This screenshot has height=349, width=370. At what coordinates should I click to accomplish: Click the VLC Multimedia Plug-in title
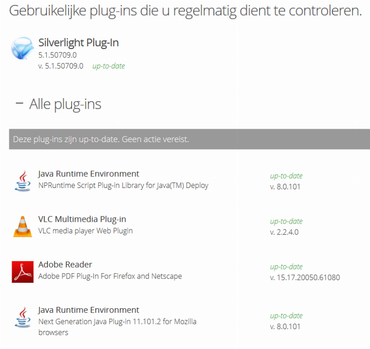(x=82, y=219)
